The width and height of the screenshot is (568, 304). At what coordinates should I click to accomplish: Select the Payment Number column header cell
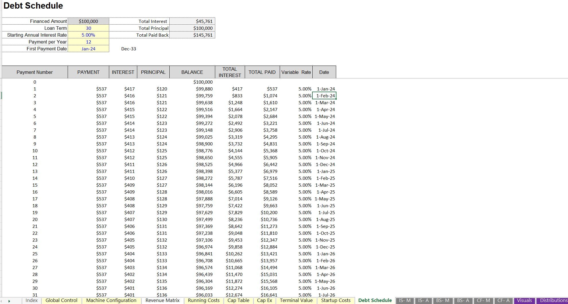coord(35,72)
